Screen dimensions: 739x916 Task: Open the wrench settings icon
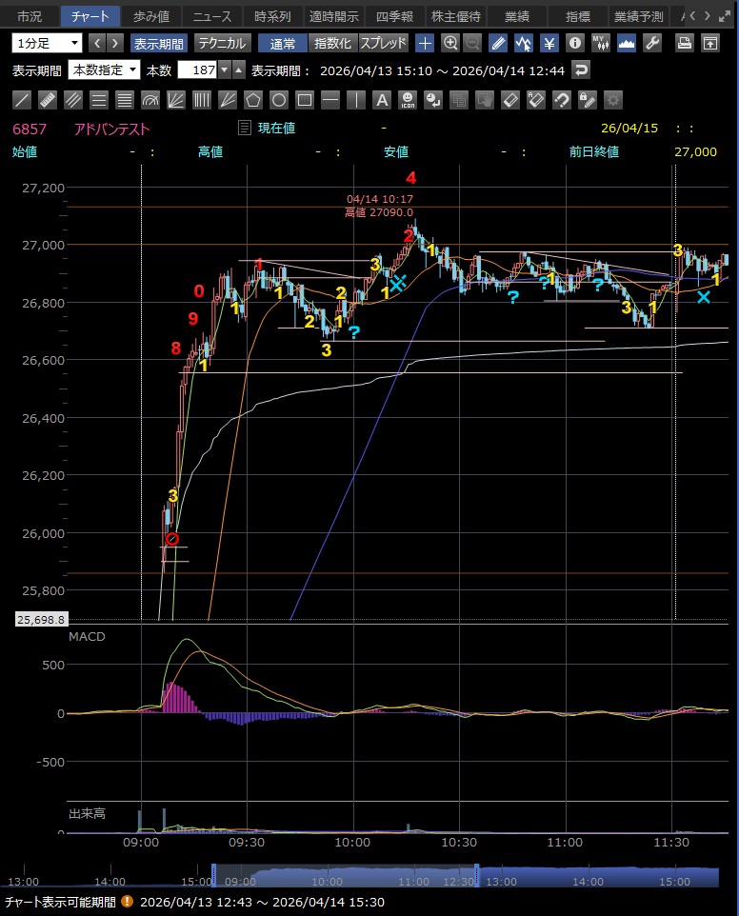[652, 43]
